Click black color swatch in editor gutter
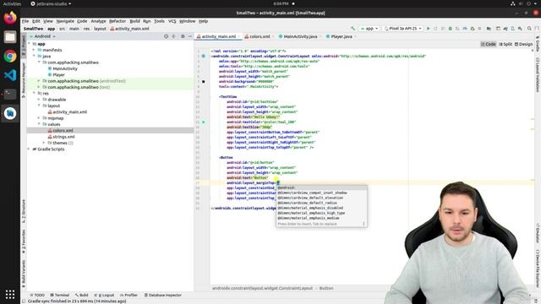The height and width of the screenshot is (304, 541). click(x=204, y=81)
